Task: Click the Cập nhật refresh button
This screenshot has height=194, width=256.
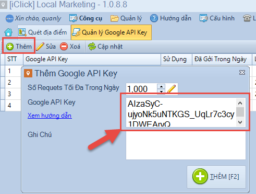Action: (x=105, y=47)
